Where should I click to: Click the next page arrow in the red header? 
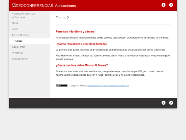click(171, 5)
